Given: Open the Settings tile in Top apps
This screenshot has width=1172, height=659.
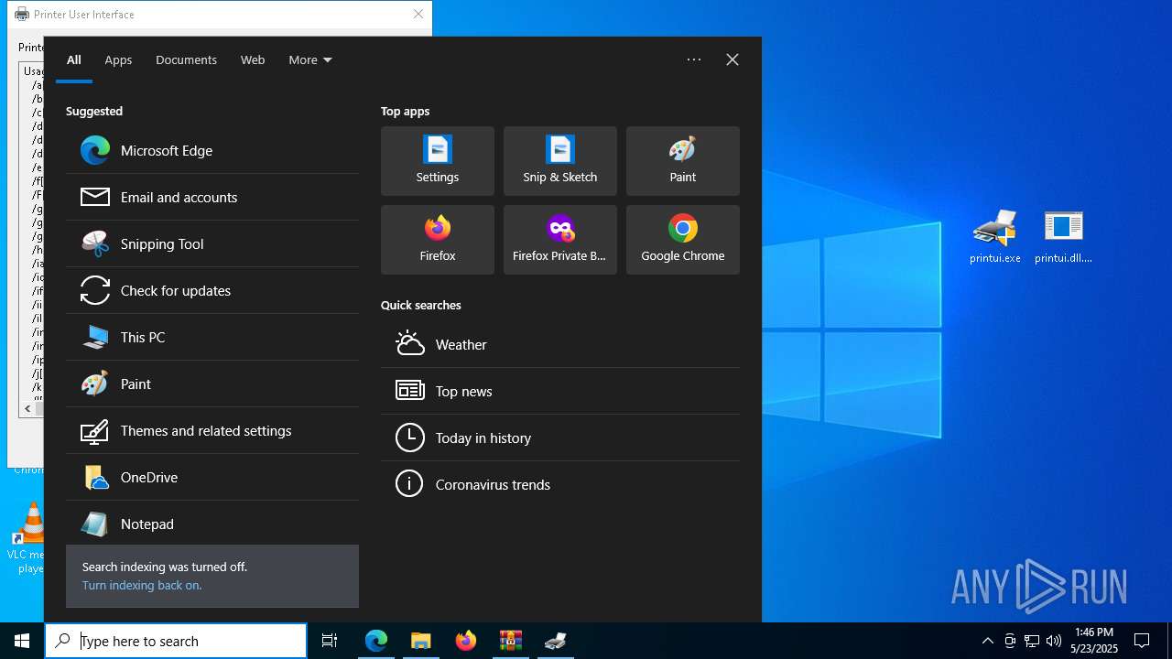Looking at the screenshot, I should click(x=438, y=161).
